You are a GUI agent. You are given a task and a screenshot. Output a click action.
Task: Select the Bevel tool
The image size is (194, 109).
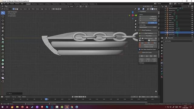3,50
